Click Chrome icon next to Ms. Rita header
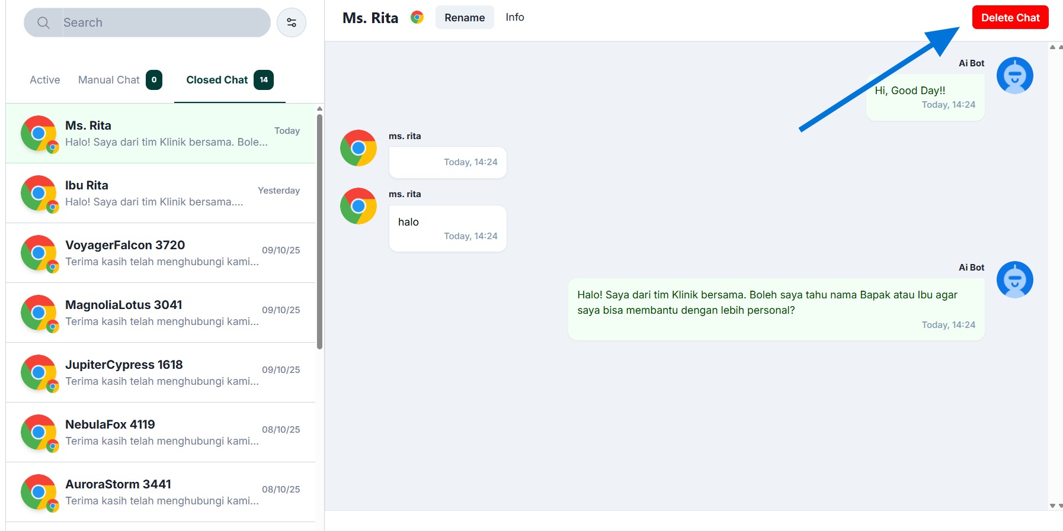 click(x=417, y=18)
